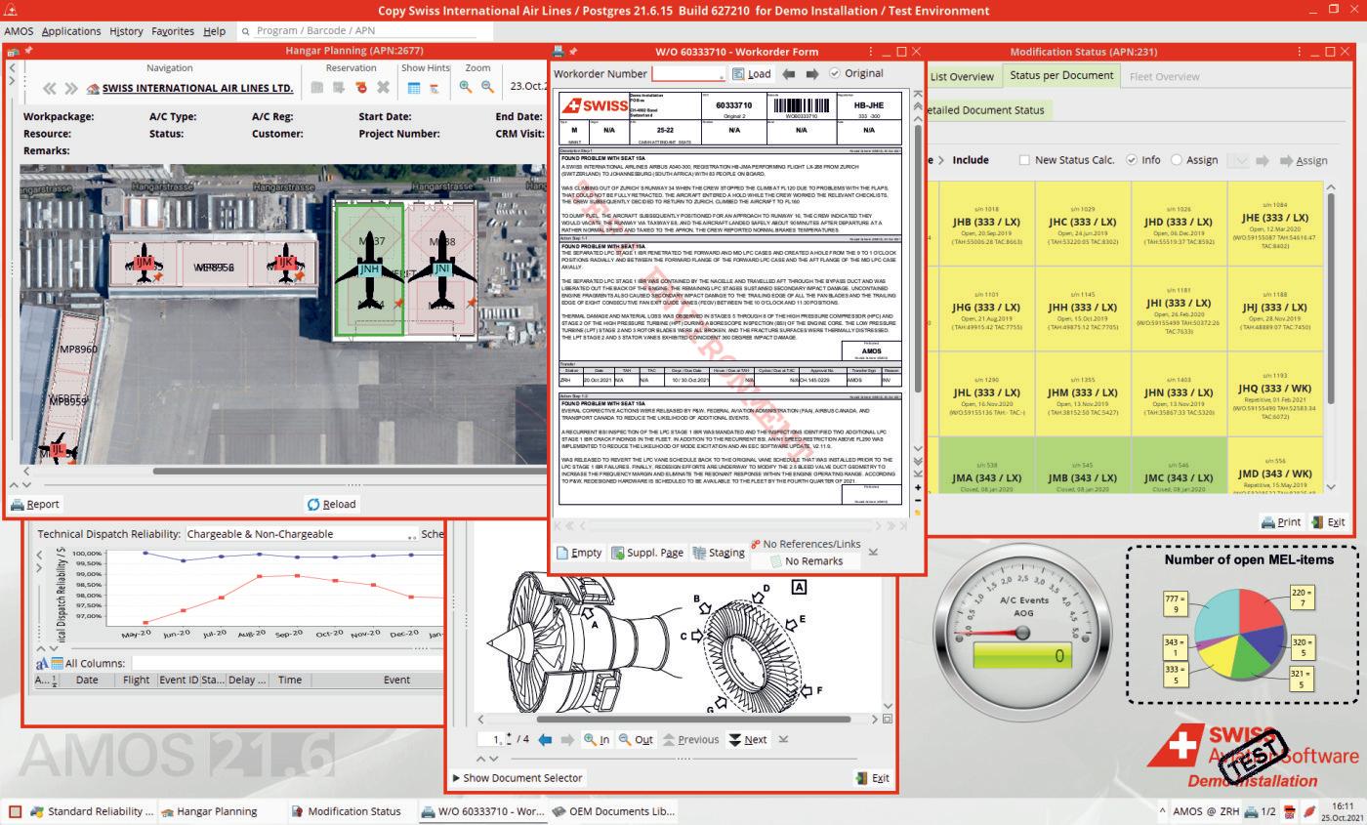
Task: Switch to OEM Documents Library taskbar item
Action: pos(613,811)
